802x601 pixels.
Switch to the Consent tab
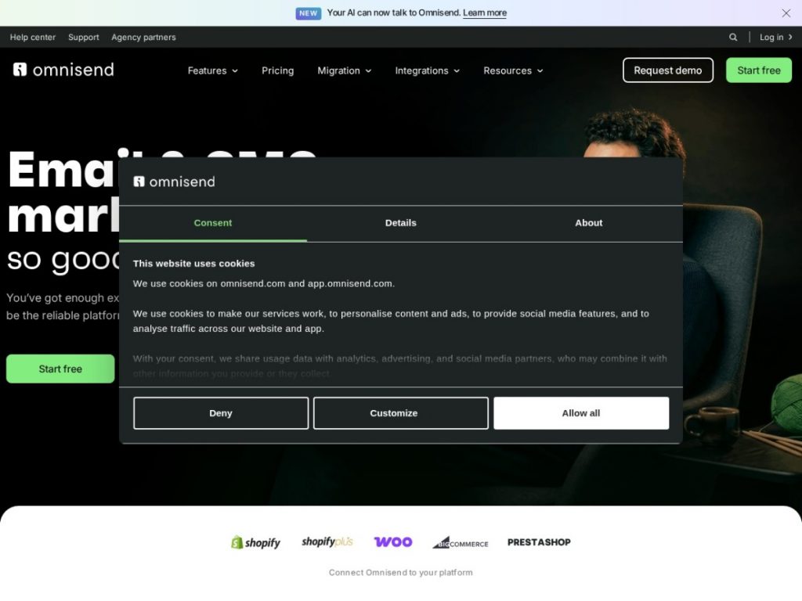tap(213, 223)
